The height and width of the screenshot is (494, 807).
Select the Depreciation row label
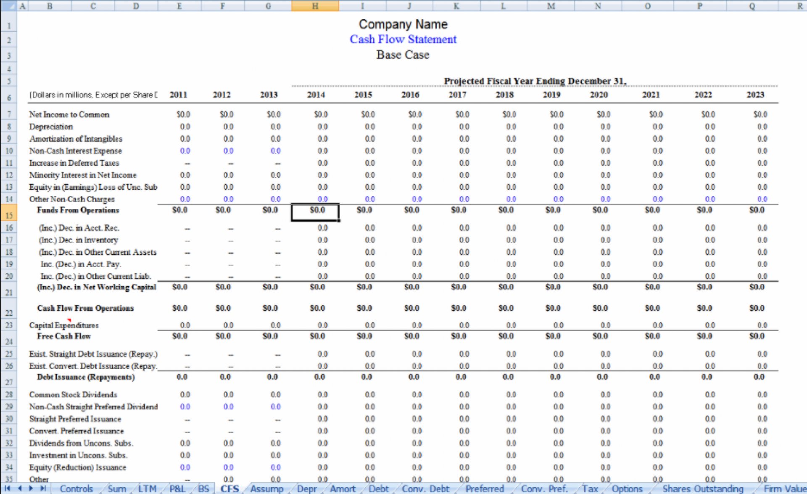tap(51, 127)
